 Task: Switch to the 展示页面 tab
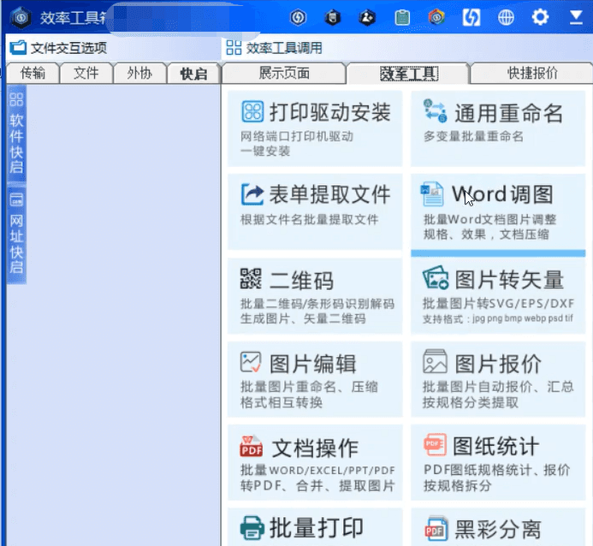click(284, 74)
